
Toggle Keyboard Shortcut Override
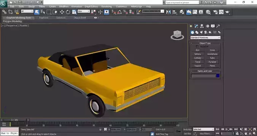[106, 12]
